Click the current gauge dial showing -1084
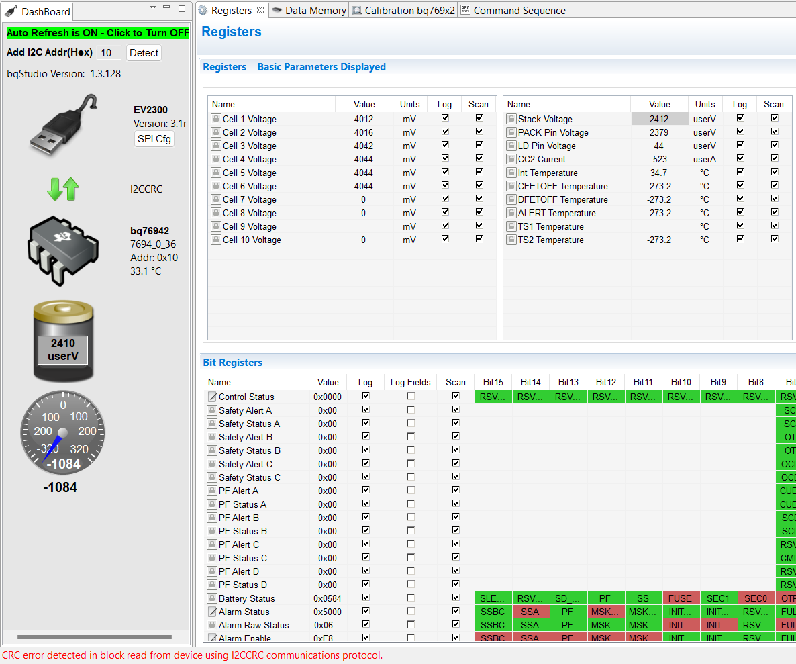The image size is (796, 664). point(62,432)
